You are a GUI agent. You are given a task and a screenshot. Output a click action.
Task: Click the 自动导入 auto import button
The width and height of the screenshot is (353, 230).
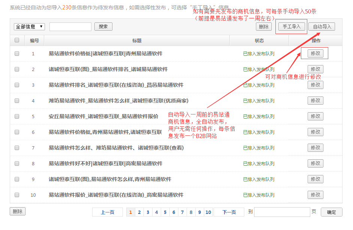(322, 27)
